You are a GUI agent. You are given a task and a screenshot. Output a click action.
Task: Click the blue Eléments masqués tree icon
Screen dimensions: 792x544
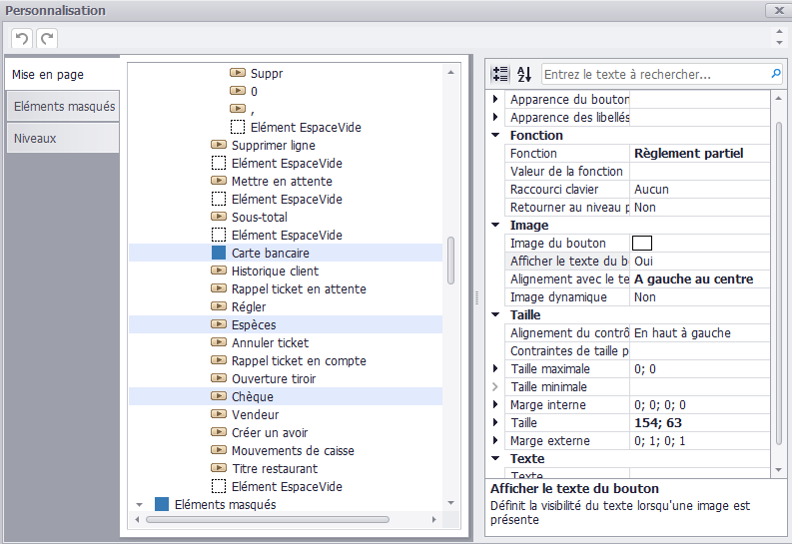click(162, 504)
